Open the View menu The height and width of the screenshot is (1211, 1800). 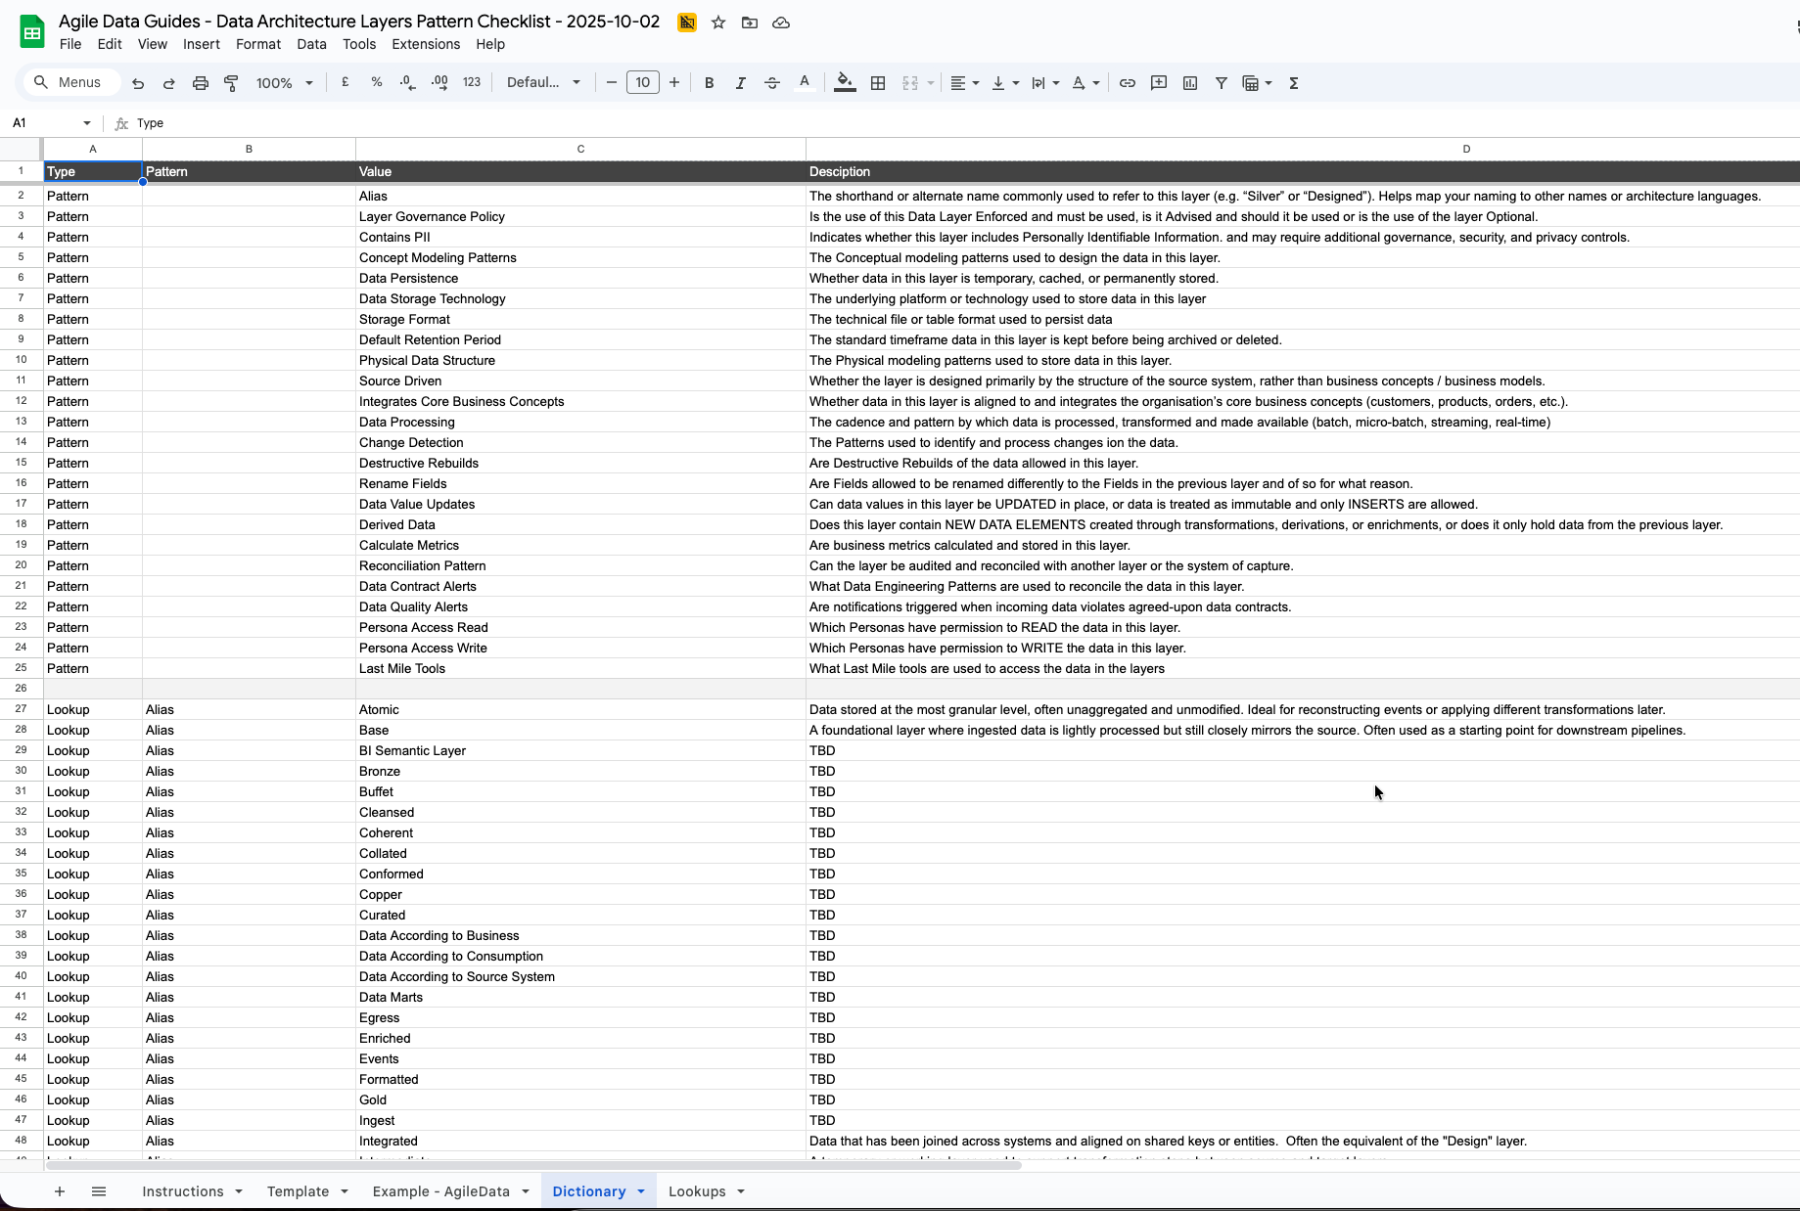(x=153, y=44)
